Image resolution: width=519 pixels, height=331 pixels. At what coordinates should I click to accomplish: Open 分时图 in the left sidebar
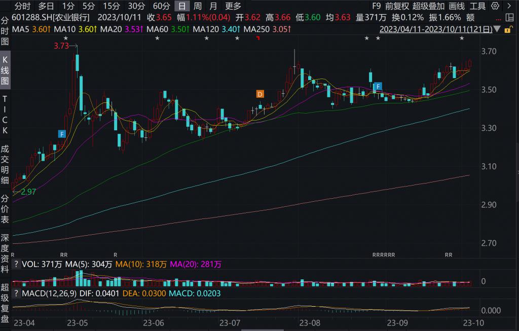5,31
